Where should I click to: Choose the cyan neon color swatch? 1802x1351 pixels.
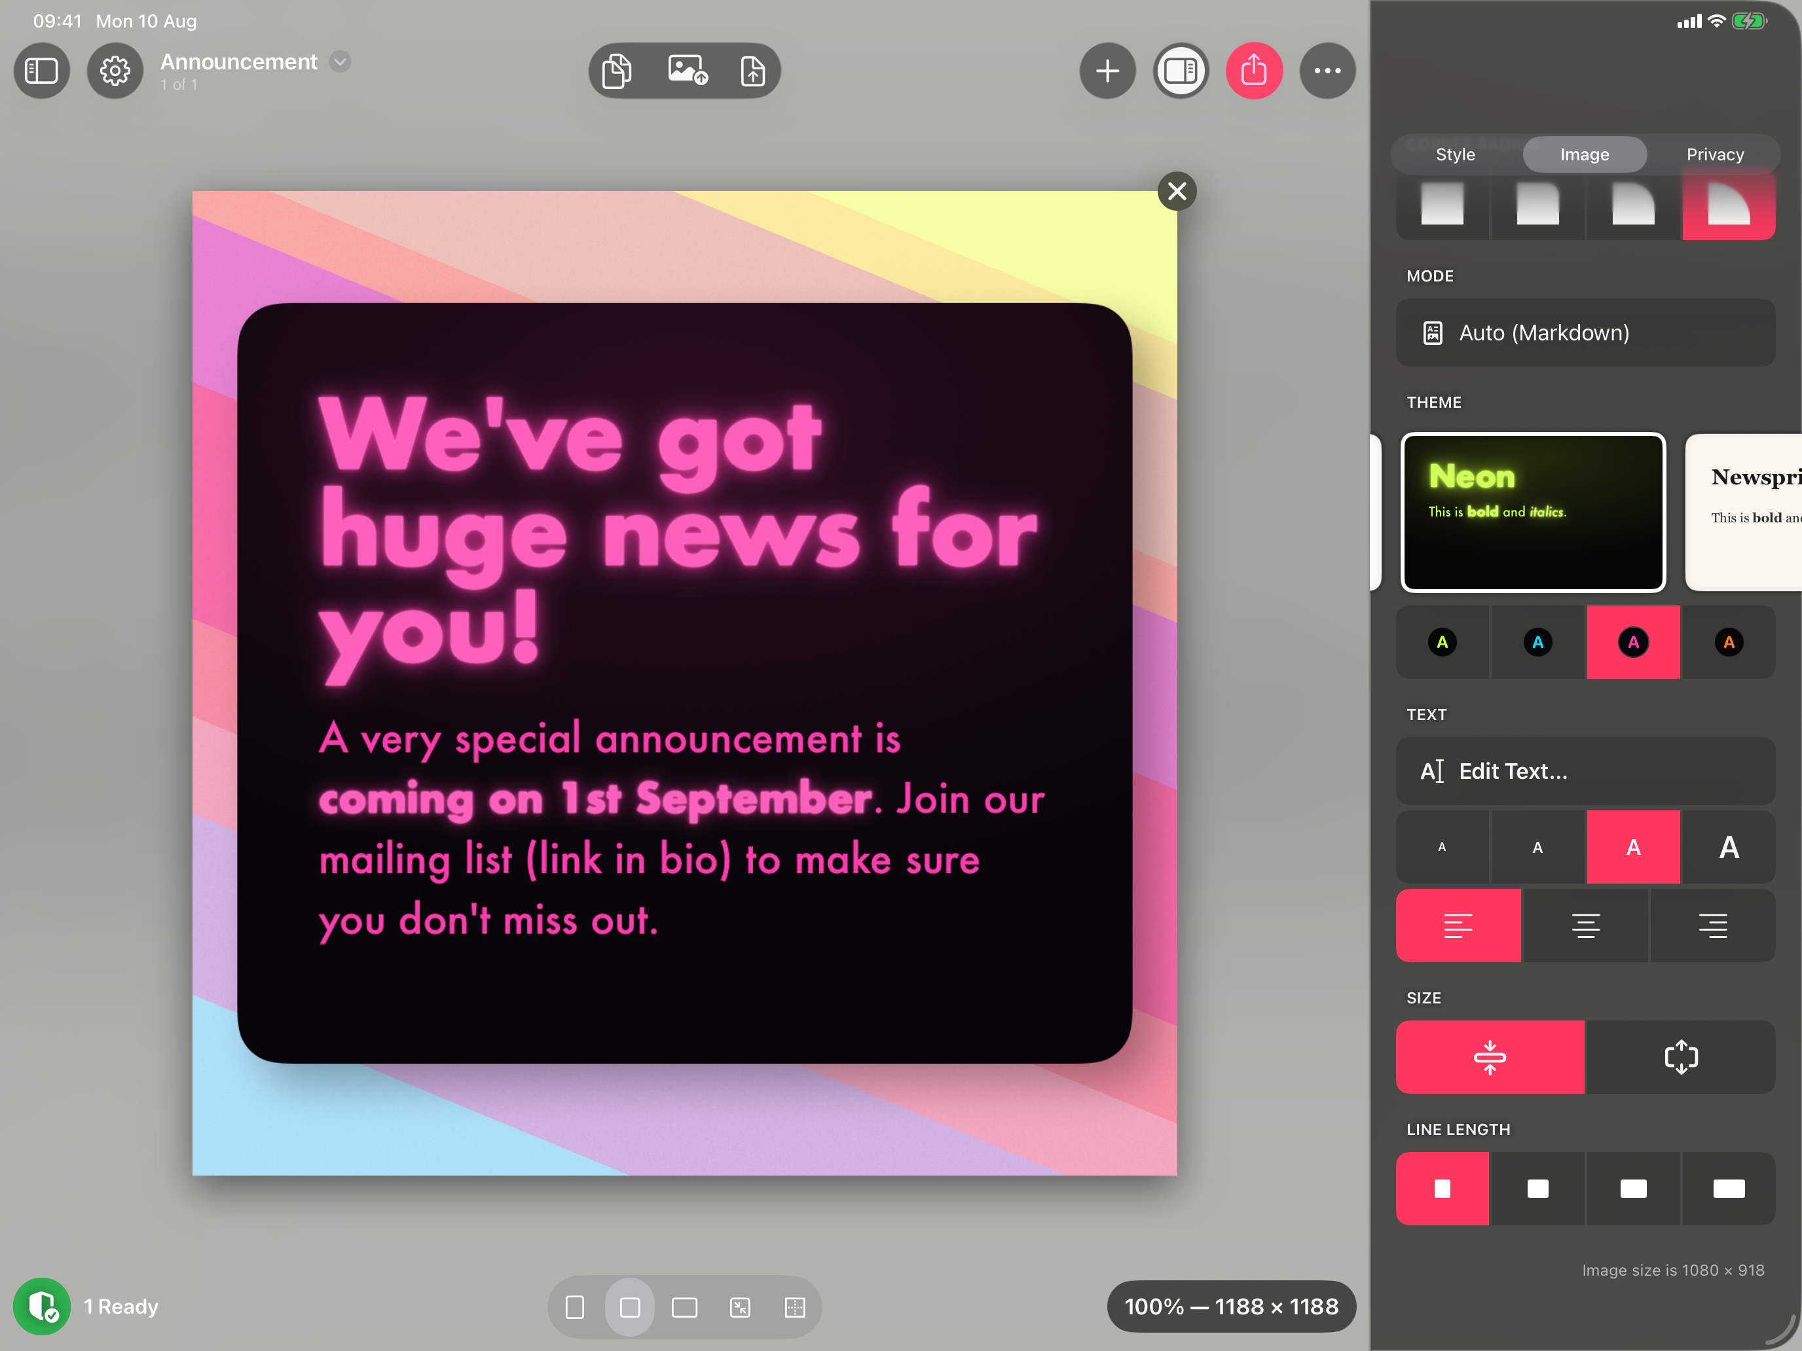1538,643
